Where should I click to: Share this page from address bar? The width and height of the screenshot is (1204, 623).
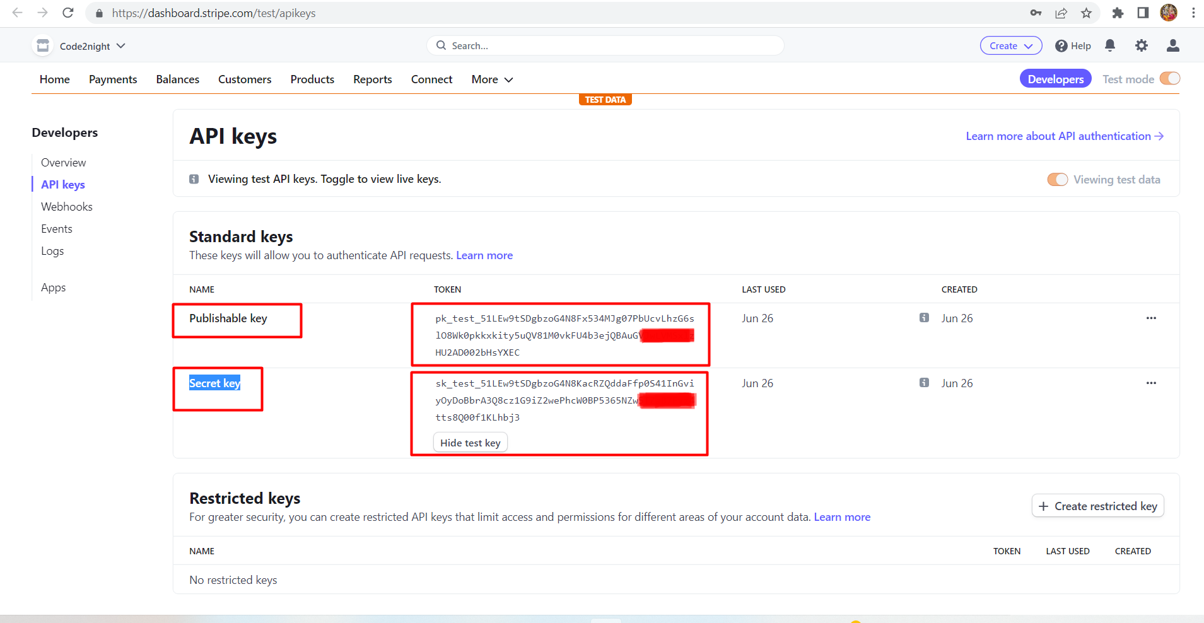(x=1061, y=13)
